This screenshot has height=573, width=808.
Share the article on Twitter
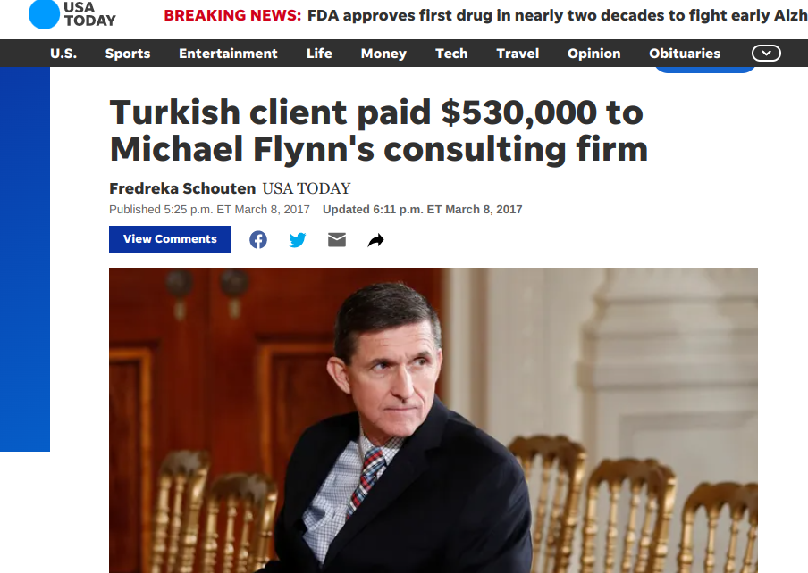(298, 240)
